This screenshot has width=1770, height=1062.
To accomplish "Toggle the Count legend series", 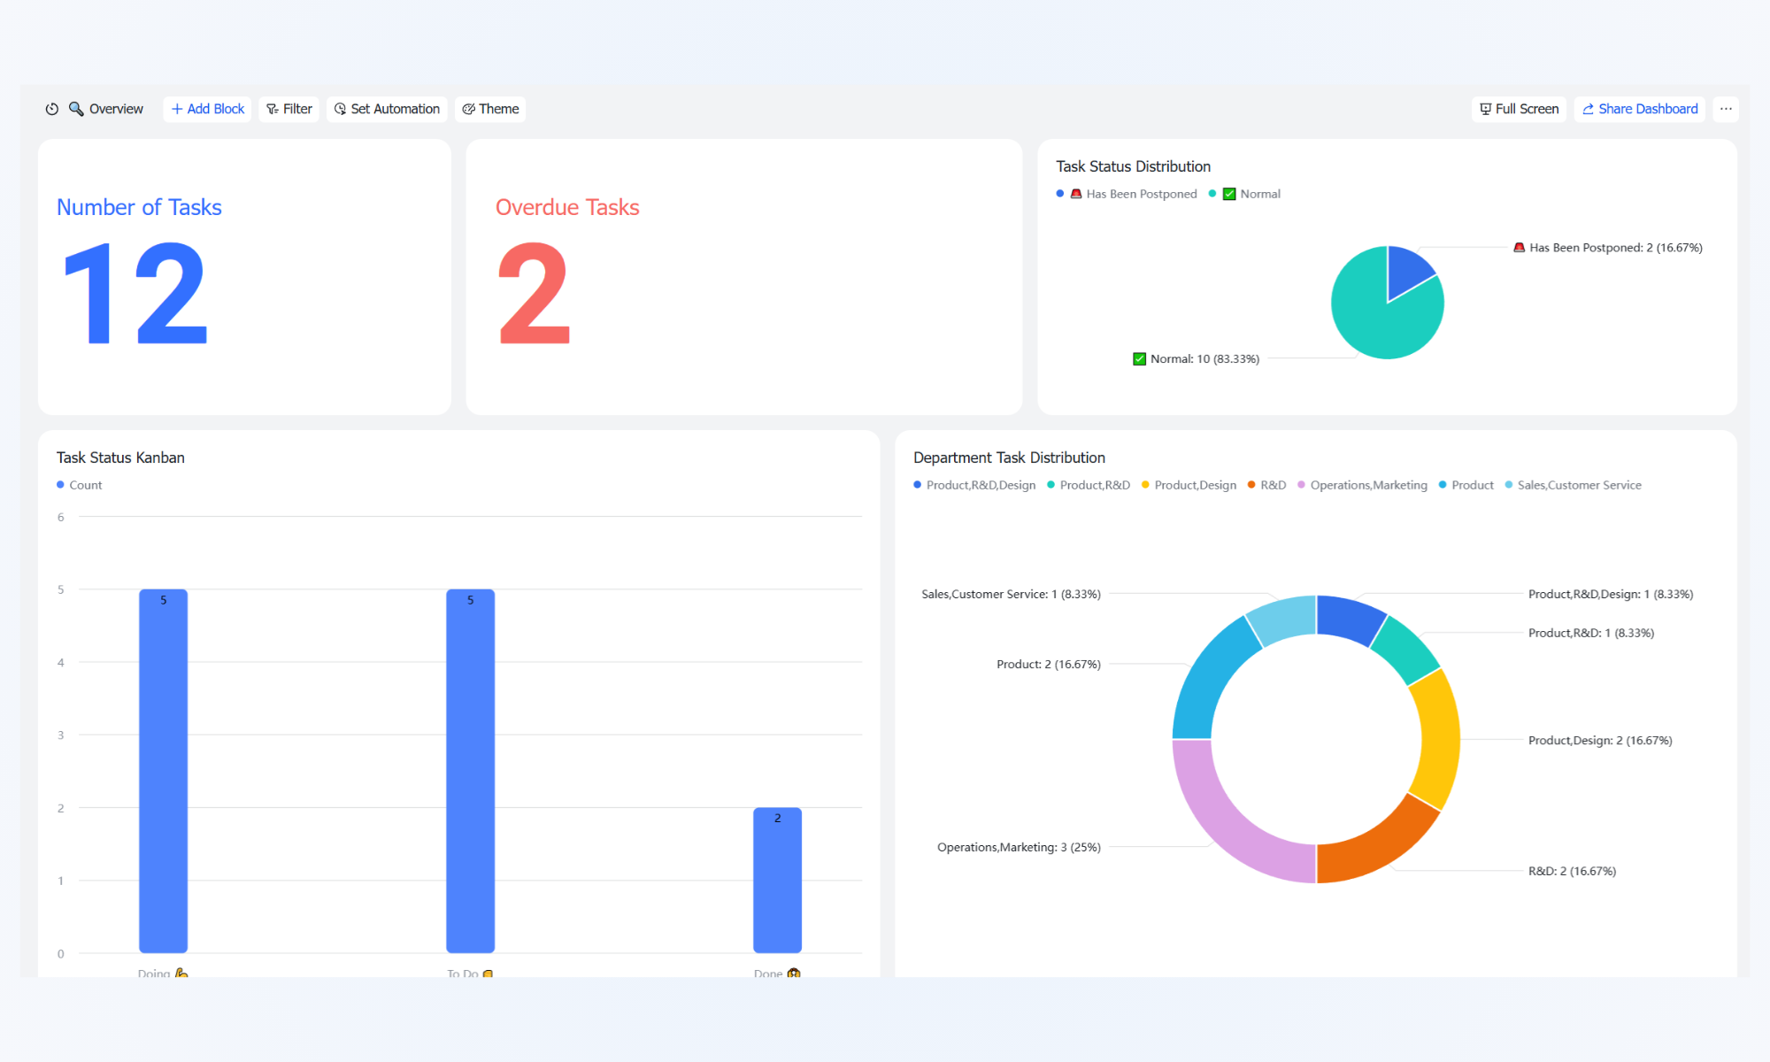I will [x=80, y=485].
